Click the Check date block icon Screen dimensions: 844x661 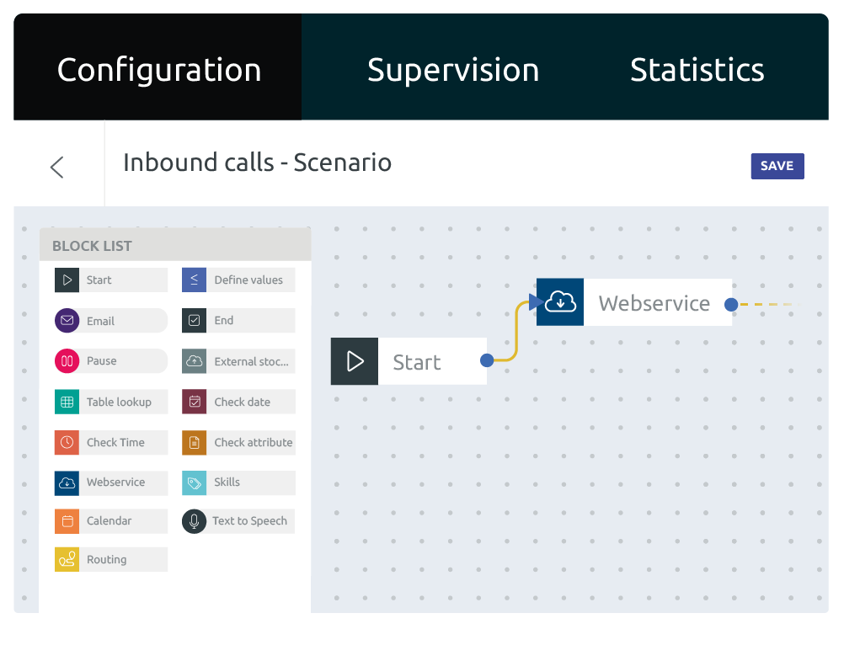(x=194, y=402)
